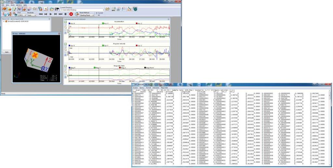Toggle Gyr Z legend in Angular velocity graph
This screenshot has height=168, width=333.
point(139,46)
